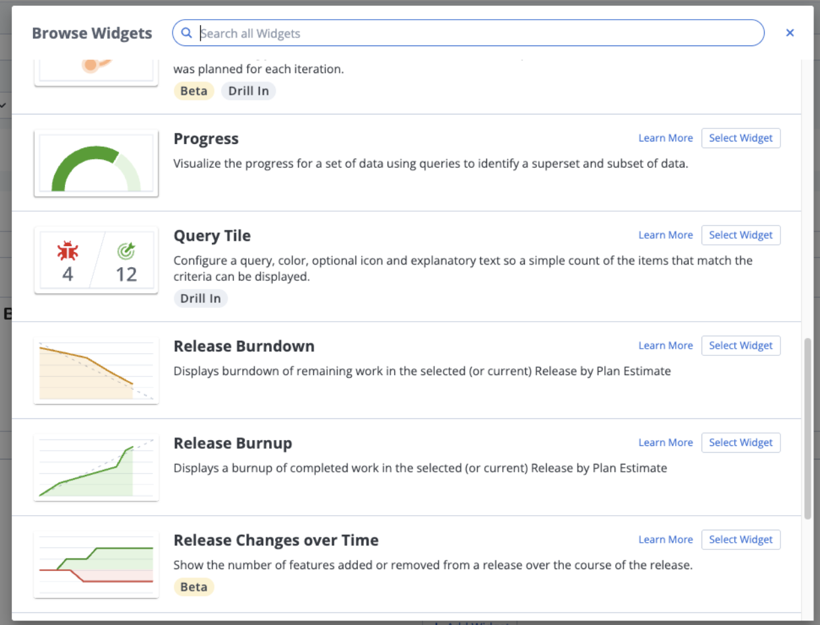Viewport: 820px width, 625px height.
Task: Select Widget for Release Changes over Time
Action: pyautogui.click(x=740, y=539)
